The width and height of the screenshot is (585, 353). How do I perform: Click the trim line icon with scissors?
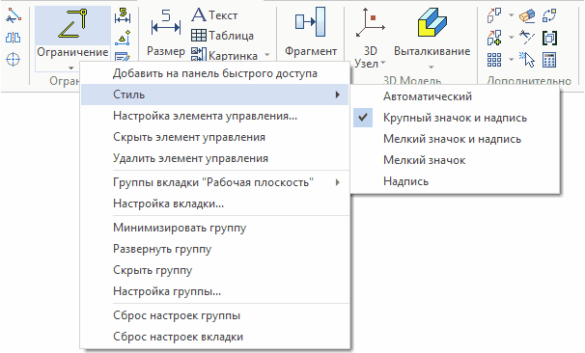[x=14, y=15]
